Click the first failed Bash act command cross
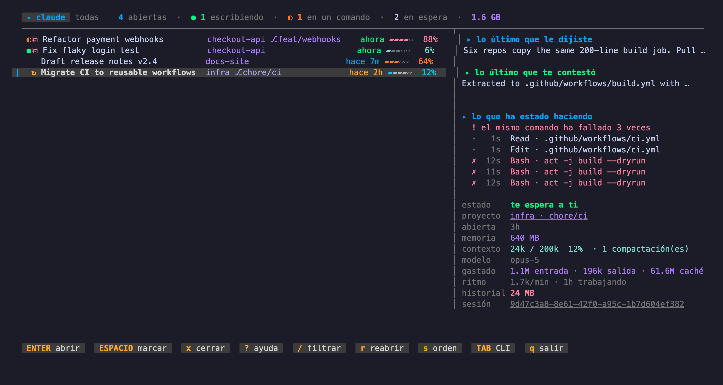Screen dimensions: 723x385 pyautogui.click(x=474, y=161)
